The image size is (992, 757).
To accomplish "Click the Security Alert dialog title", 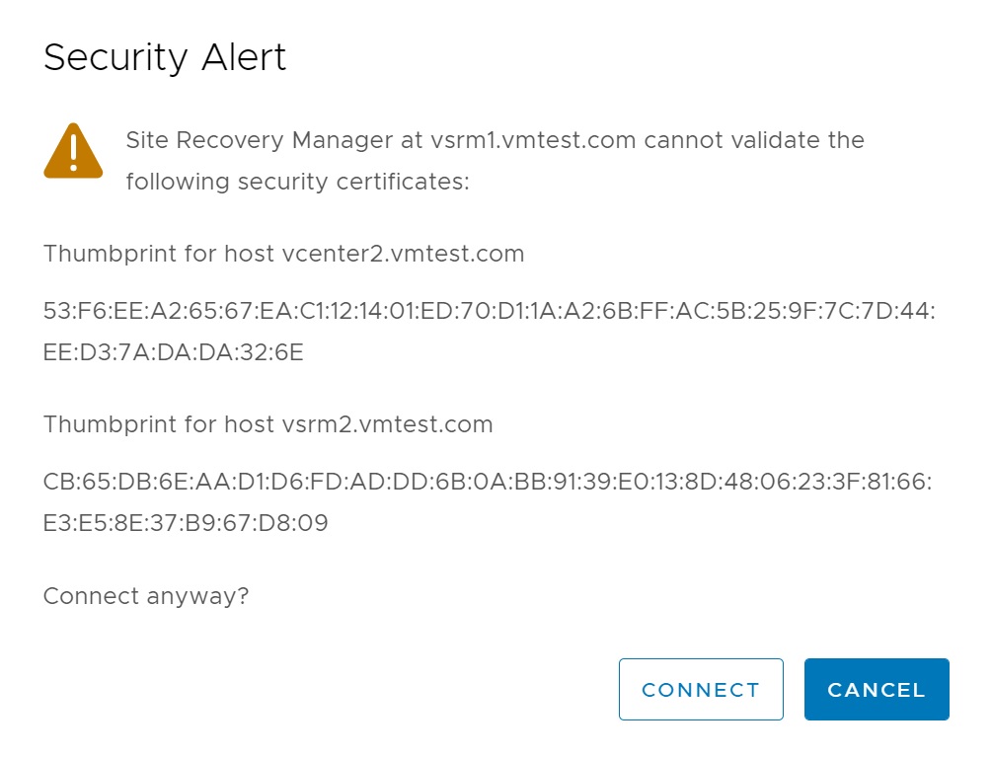I will click(x=165, y=58).
